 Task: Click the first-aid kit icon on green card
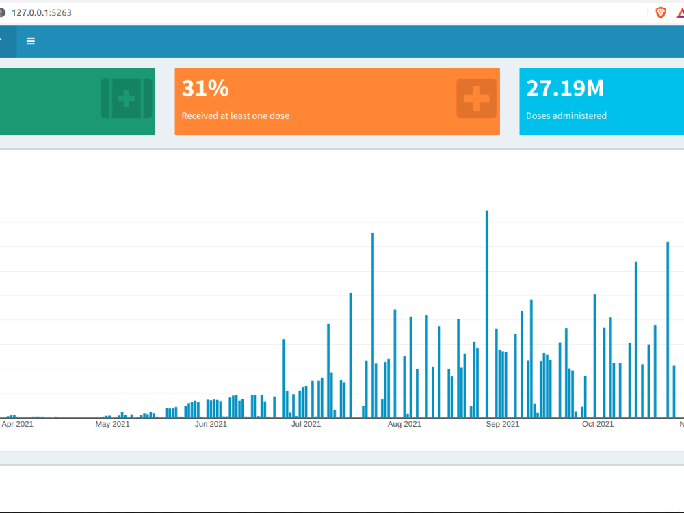pos(126,98)
